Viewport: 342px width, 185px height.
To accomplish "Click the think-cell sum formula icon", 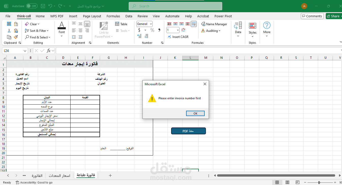I will click(169, 24).
